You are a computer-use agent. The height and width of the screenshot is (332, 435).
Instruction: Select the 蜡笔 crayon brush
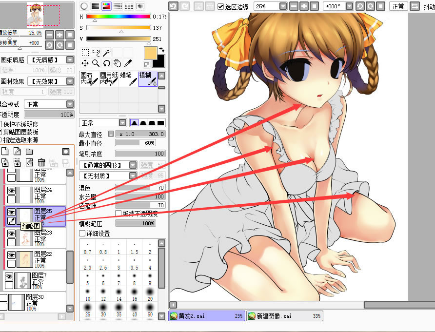(128, 79)
